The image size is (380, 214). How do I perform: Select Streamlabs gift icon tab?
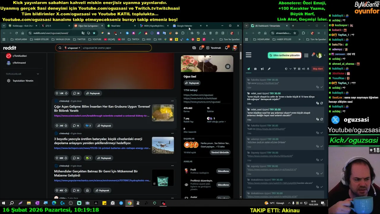pos(255,69)
